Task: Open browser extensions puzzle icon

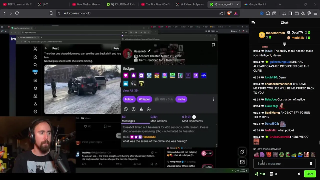Action: click(x=268, y=13)
